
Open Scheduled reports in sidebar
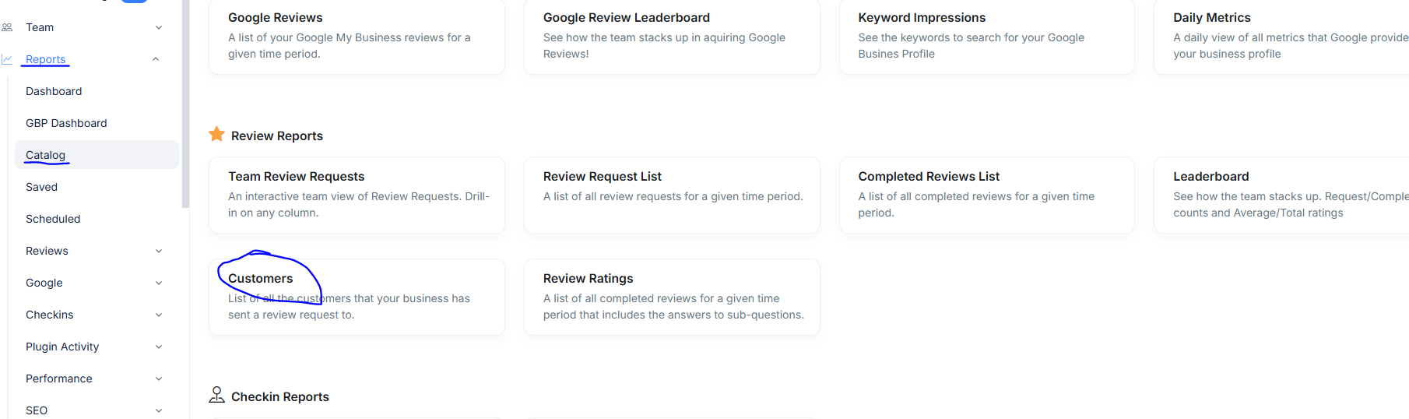(53, 219)
